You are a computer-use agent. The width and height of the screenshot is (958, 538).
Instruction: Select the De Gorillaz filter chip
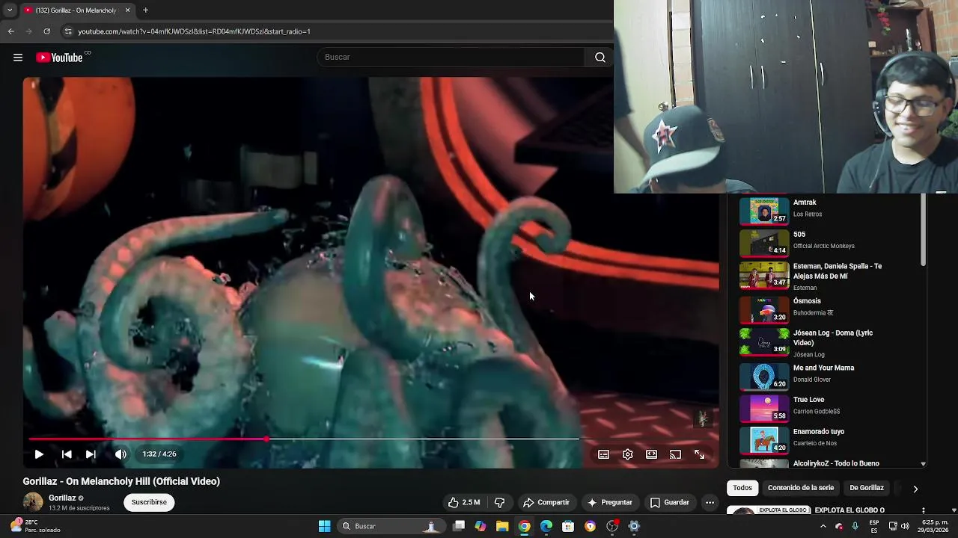click(x=867, y=488)
